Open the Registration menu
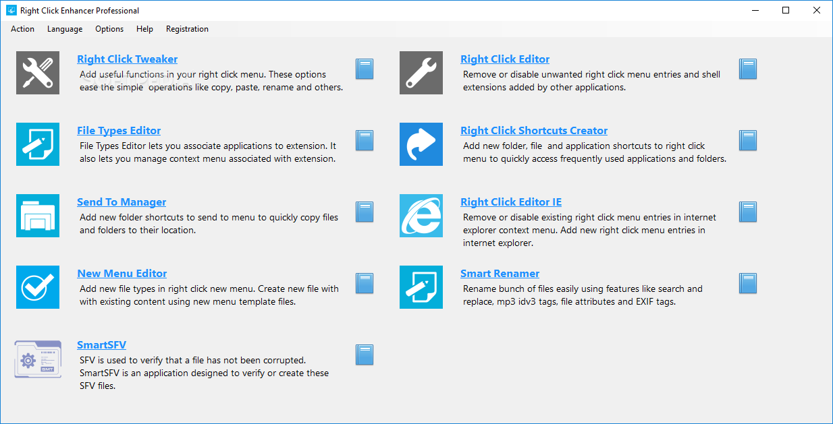This screenshot has height=424, width=833. click(187, 29)
